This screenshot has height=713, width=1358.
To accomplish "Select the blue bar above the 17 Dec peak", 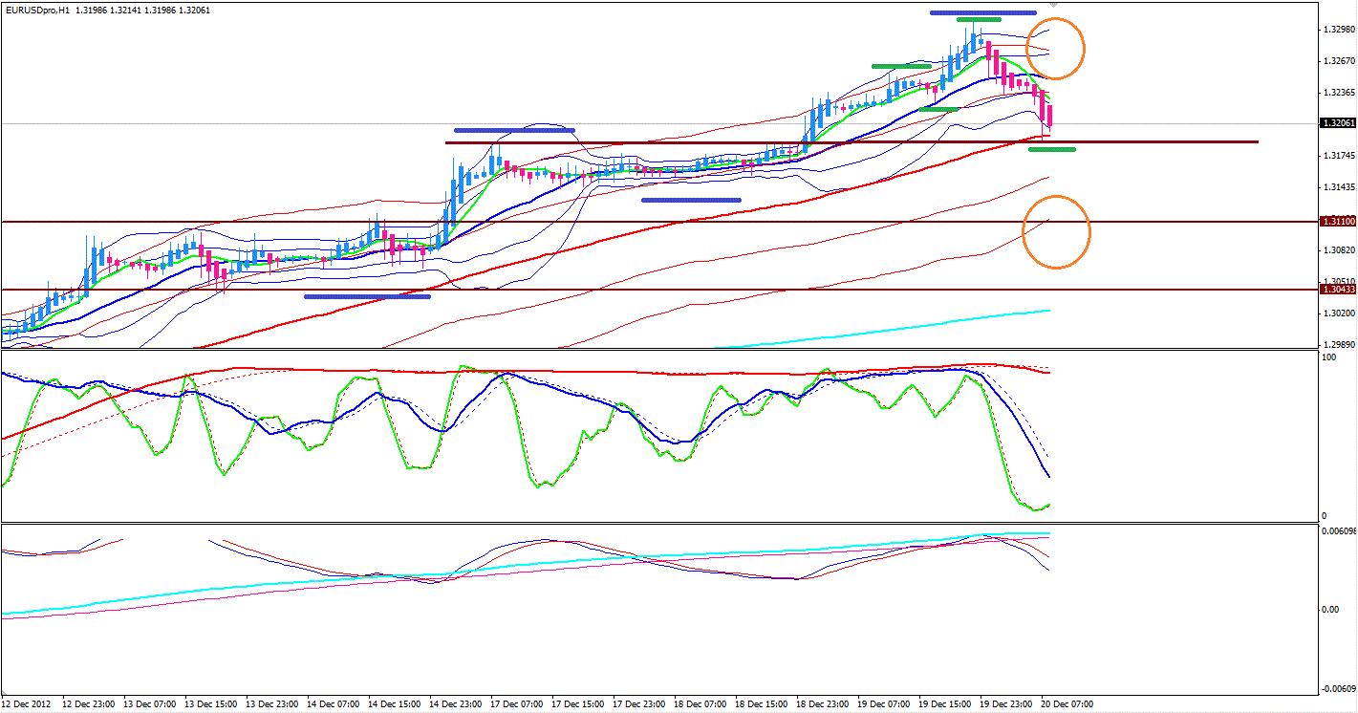I will click(514, 130).
